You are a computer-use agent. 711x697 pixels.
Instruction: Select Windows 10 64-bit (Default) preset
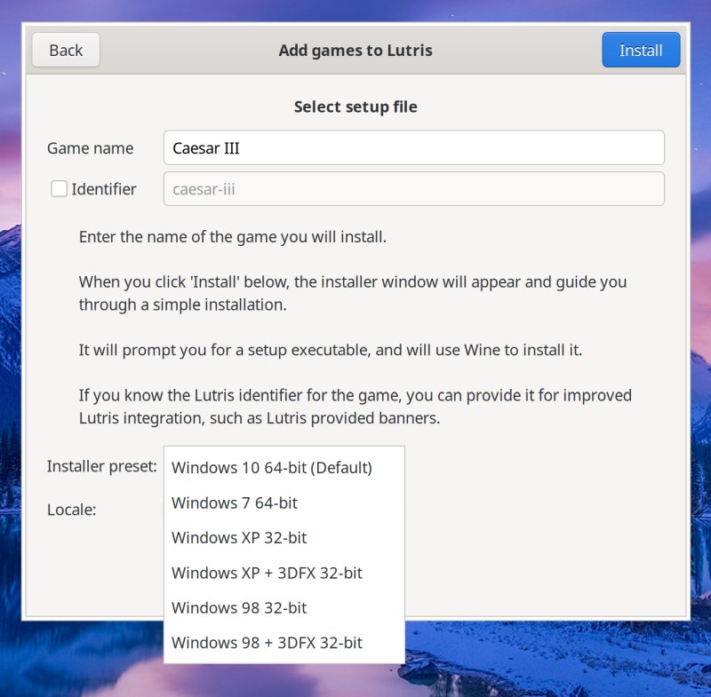272,467
